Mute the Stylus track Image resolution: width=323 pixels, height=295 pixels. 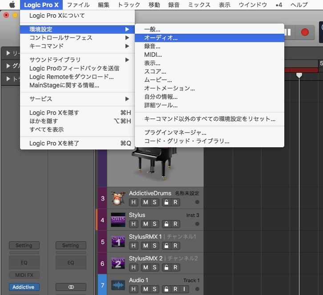145,224
